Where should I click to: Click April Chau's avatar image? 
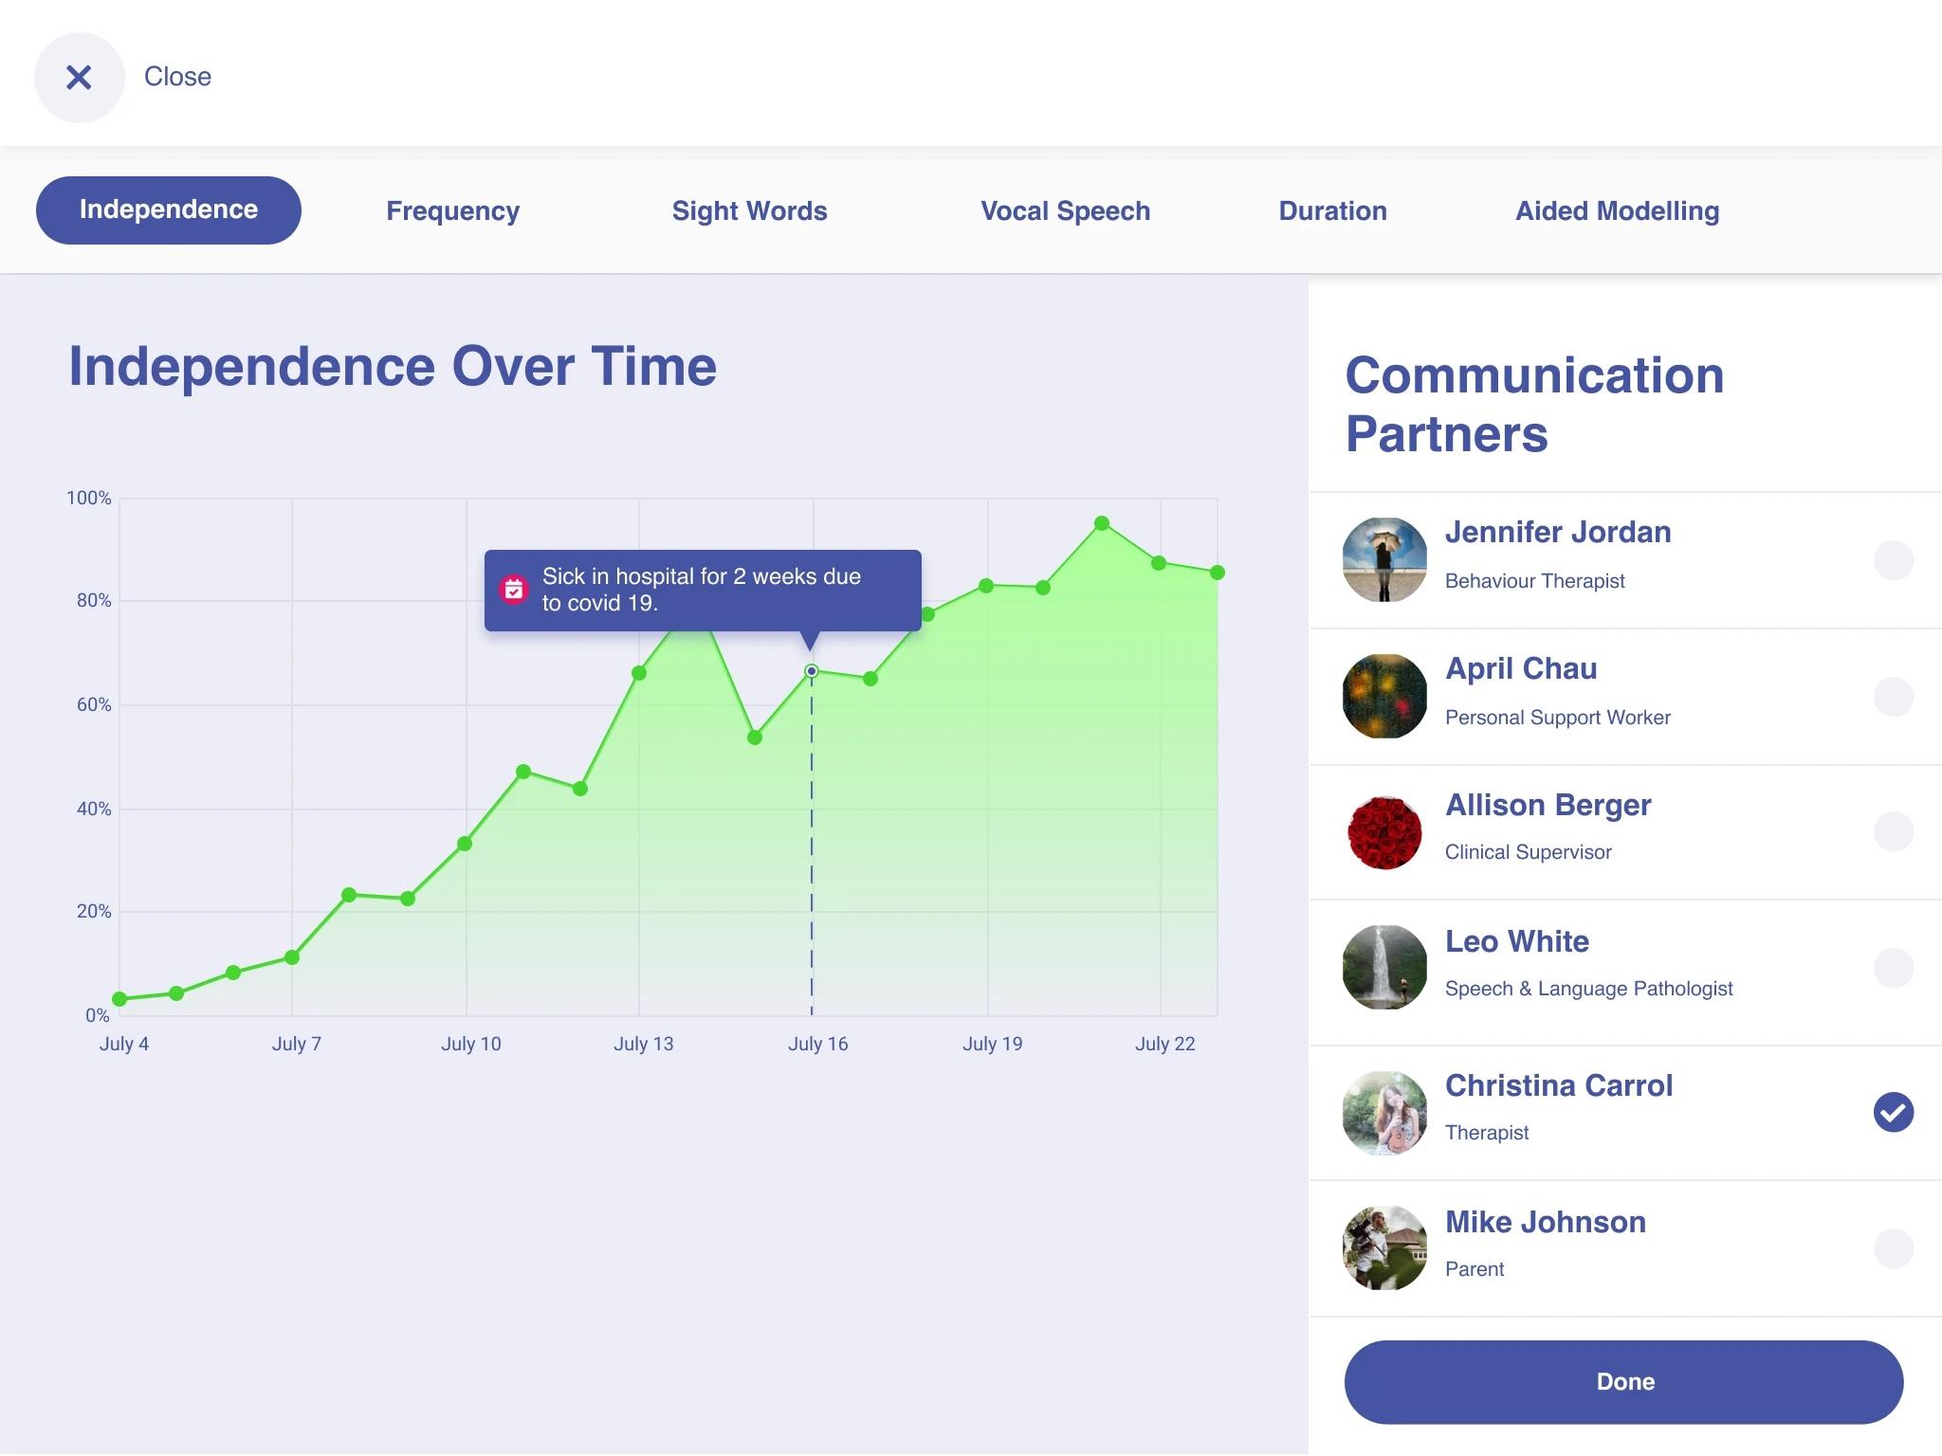pos(1384,696)
